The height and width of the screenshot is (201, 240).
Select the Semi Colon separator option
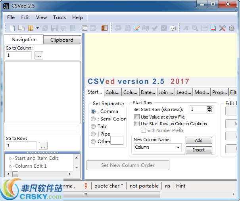pos(93,119)
